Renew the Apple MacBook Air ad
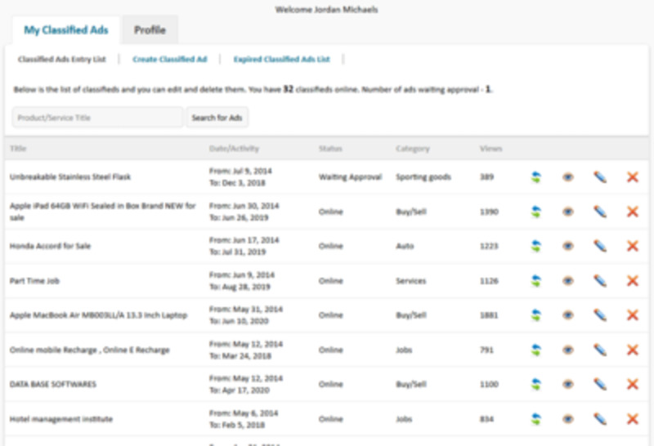Viewport: 654px width, 446px height. (x=536, y=315)
